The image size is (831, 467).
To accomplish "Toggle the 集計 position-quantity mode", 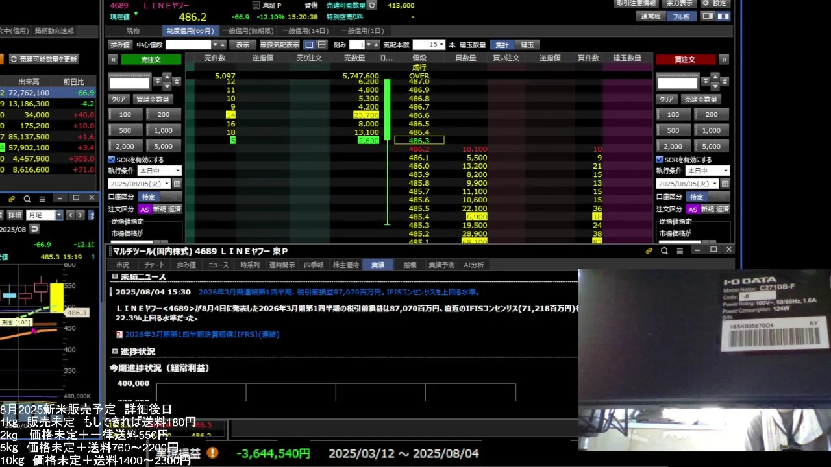I will pos(502,45).
